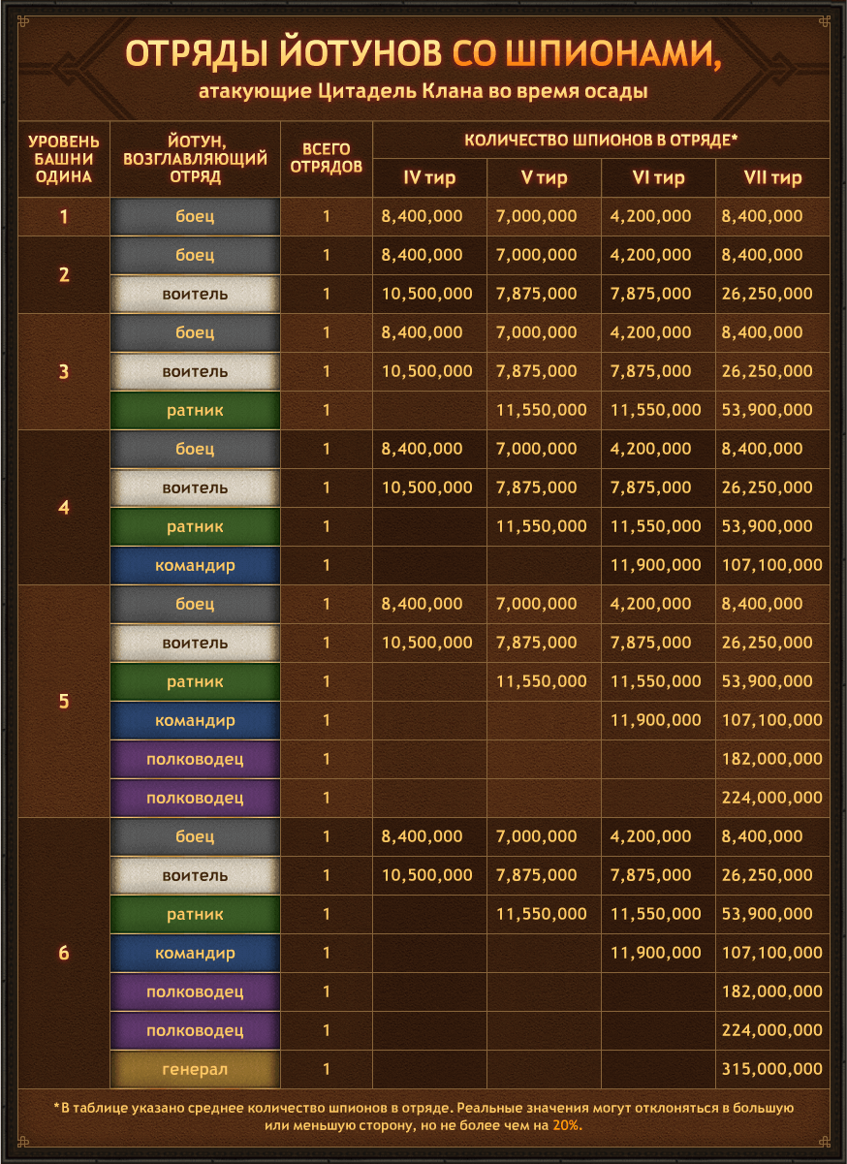Click tower level 3 cell
847x1164 pixels.
tap(64, 371)
